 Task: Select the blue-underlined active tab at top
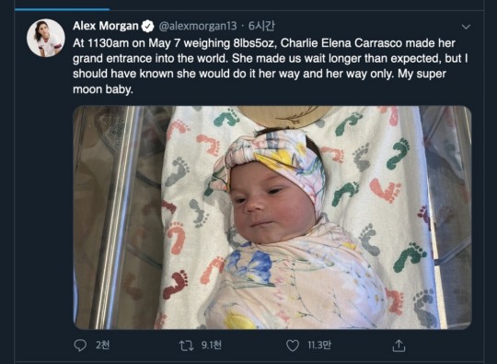[63, 9]
